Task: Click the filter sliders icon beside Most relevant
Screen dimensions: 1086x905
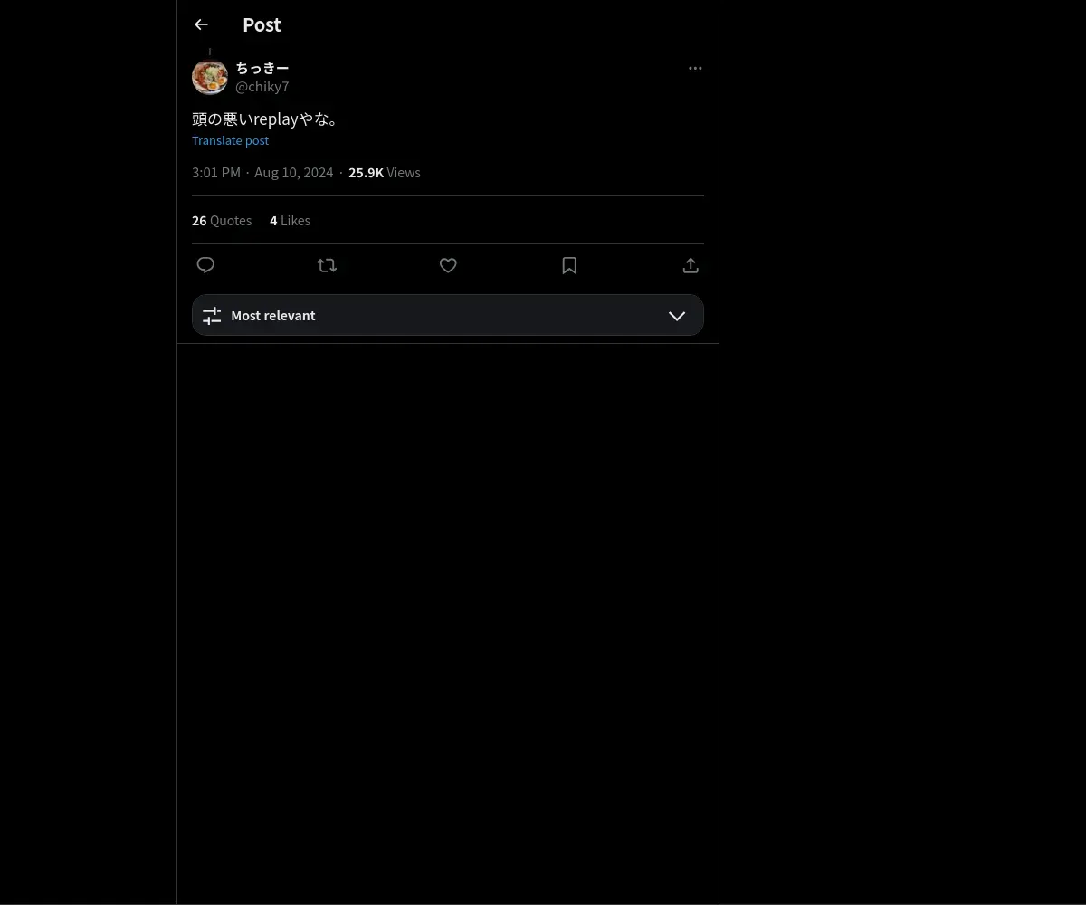Action: pyautogui.click(x=212, y=316)
